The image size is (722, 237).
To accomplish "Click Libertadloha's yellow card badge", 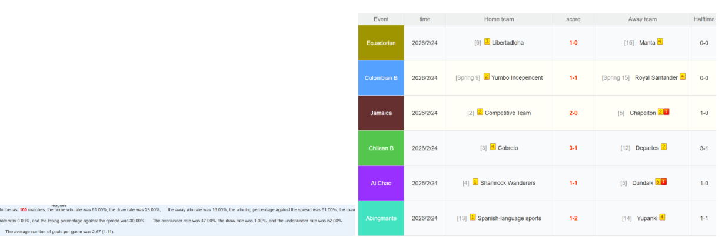I will (x=487, y=42).
